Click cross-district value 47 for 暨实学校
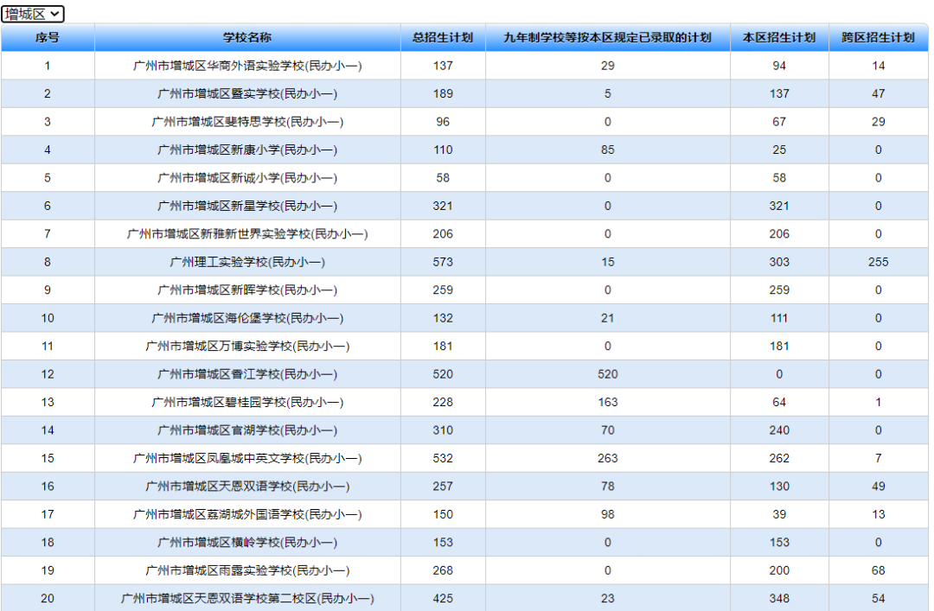Screen dimensions: 934x611 click(878, 94)
